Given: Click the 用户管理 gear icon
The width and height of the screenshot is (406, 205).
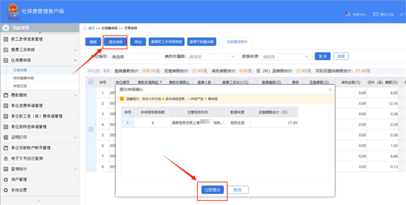Looking at the screenshot, I should (x=6, y=179).
